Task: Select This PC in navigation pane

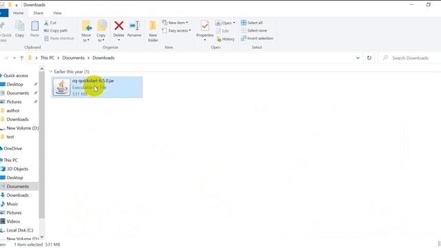Action: coord(11,160)
